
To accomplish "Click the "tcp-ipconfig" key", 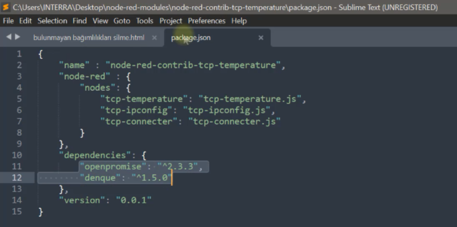I will 137,110.
